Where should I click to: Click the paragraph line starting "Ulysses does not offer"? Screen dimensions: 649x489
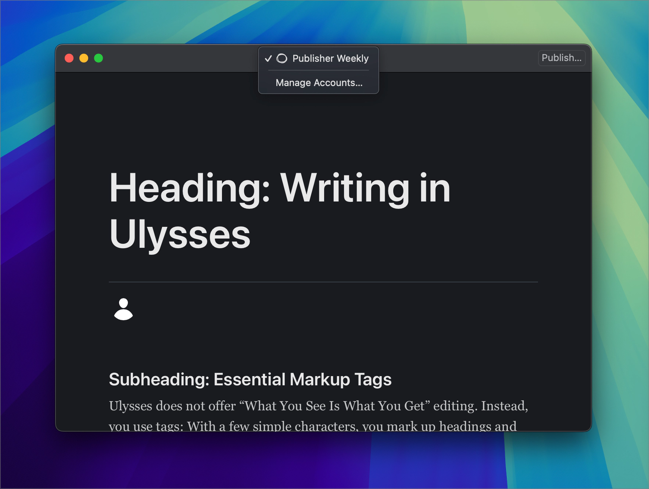click(318, 406)
